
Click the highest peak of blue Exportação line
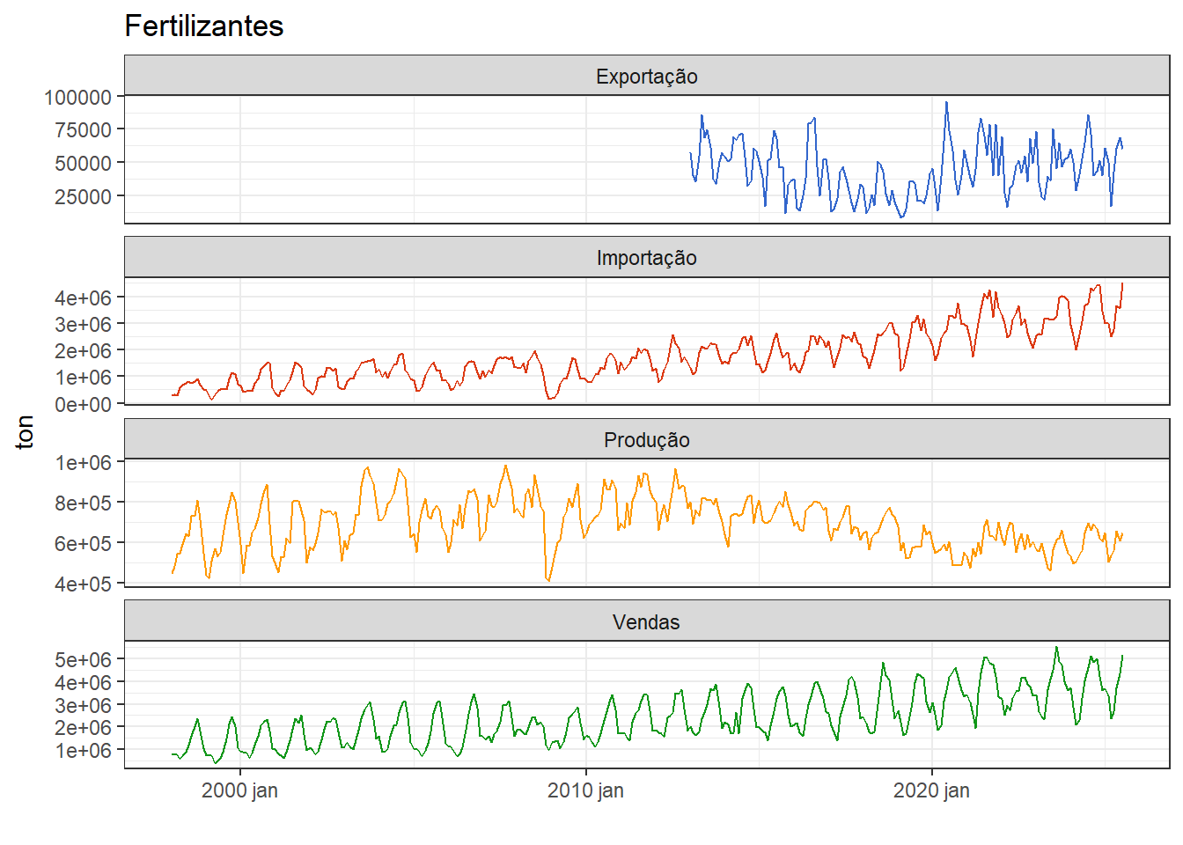click(x=946, y=103)
